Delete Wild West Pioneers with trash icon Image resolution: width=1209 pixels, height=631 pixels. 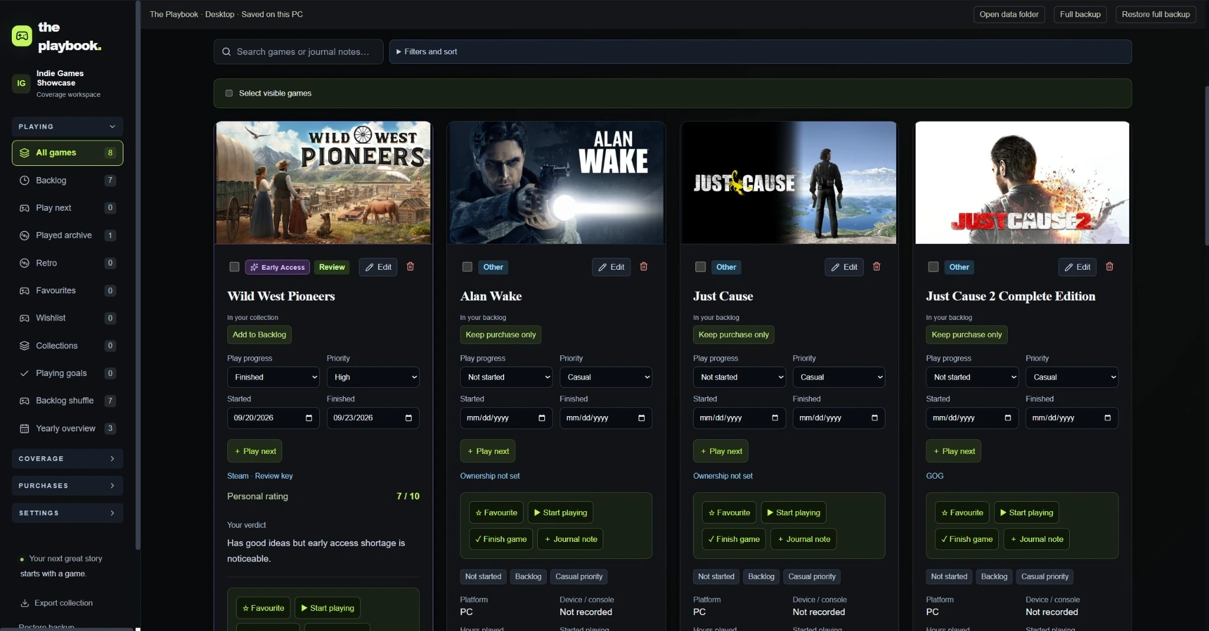(x=410, y=267)
